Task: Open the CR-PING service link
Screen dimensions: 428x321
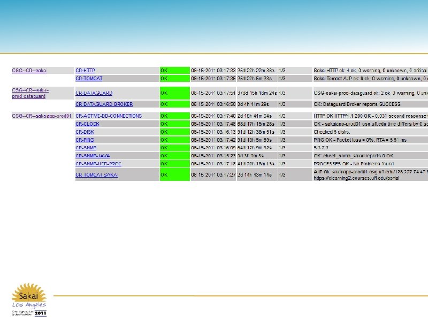Action: pos(85,140)
